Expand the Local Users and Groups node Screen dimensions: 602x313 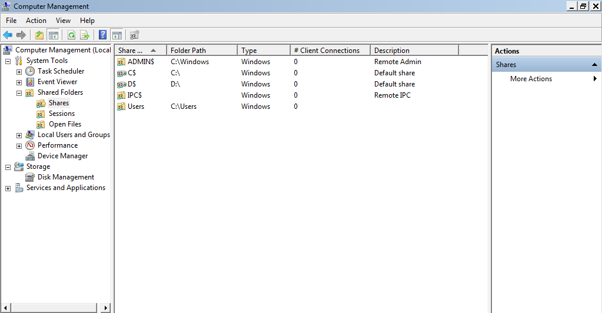pyautogui.click(x=19, y=135)
